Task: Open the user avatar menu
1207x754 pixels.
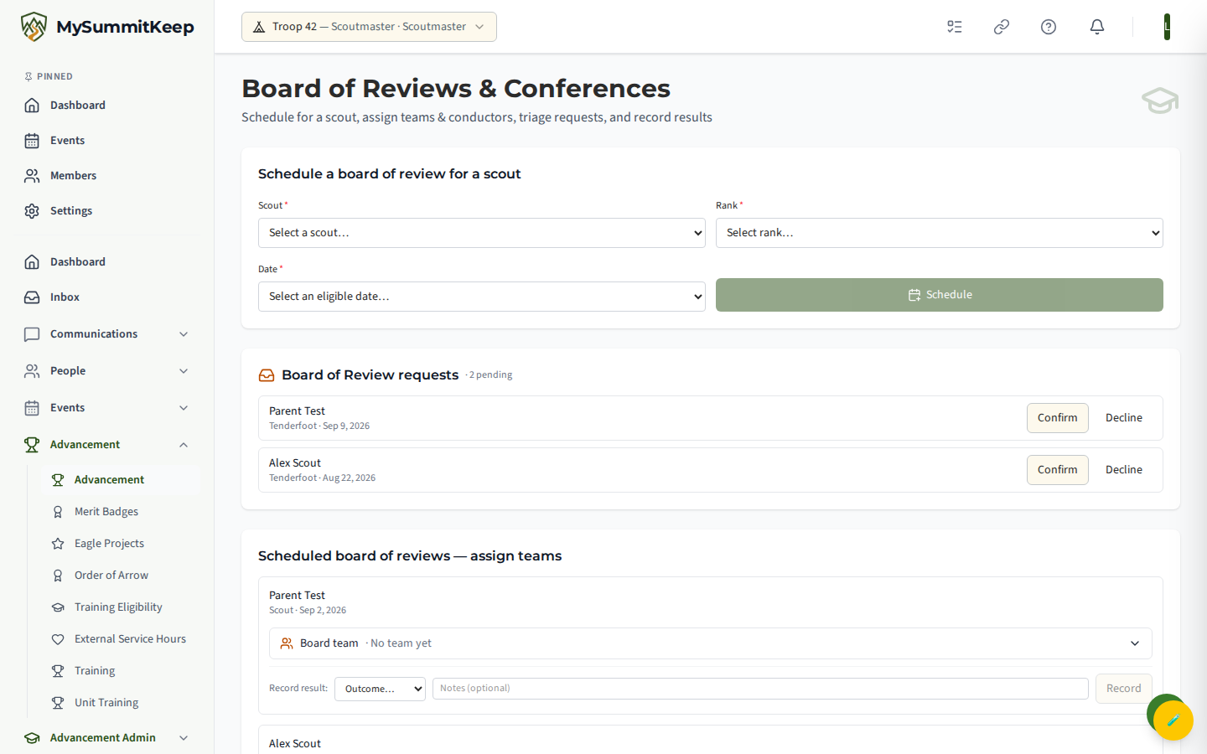Action: [x=1167, y=27]
